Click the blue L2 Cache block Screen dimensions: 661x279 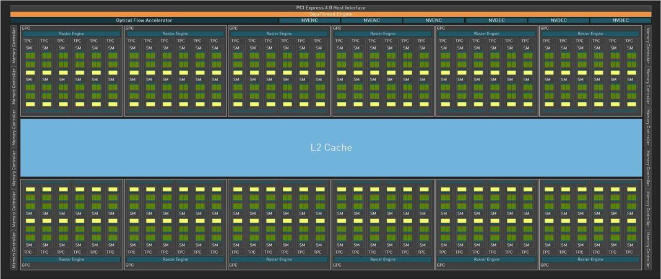pyautogui.click(x=331, y=147)
